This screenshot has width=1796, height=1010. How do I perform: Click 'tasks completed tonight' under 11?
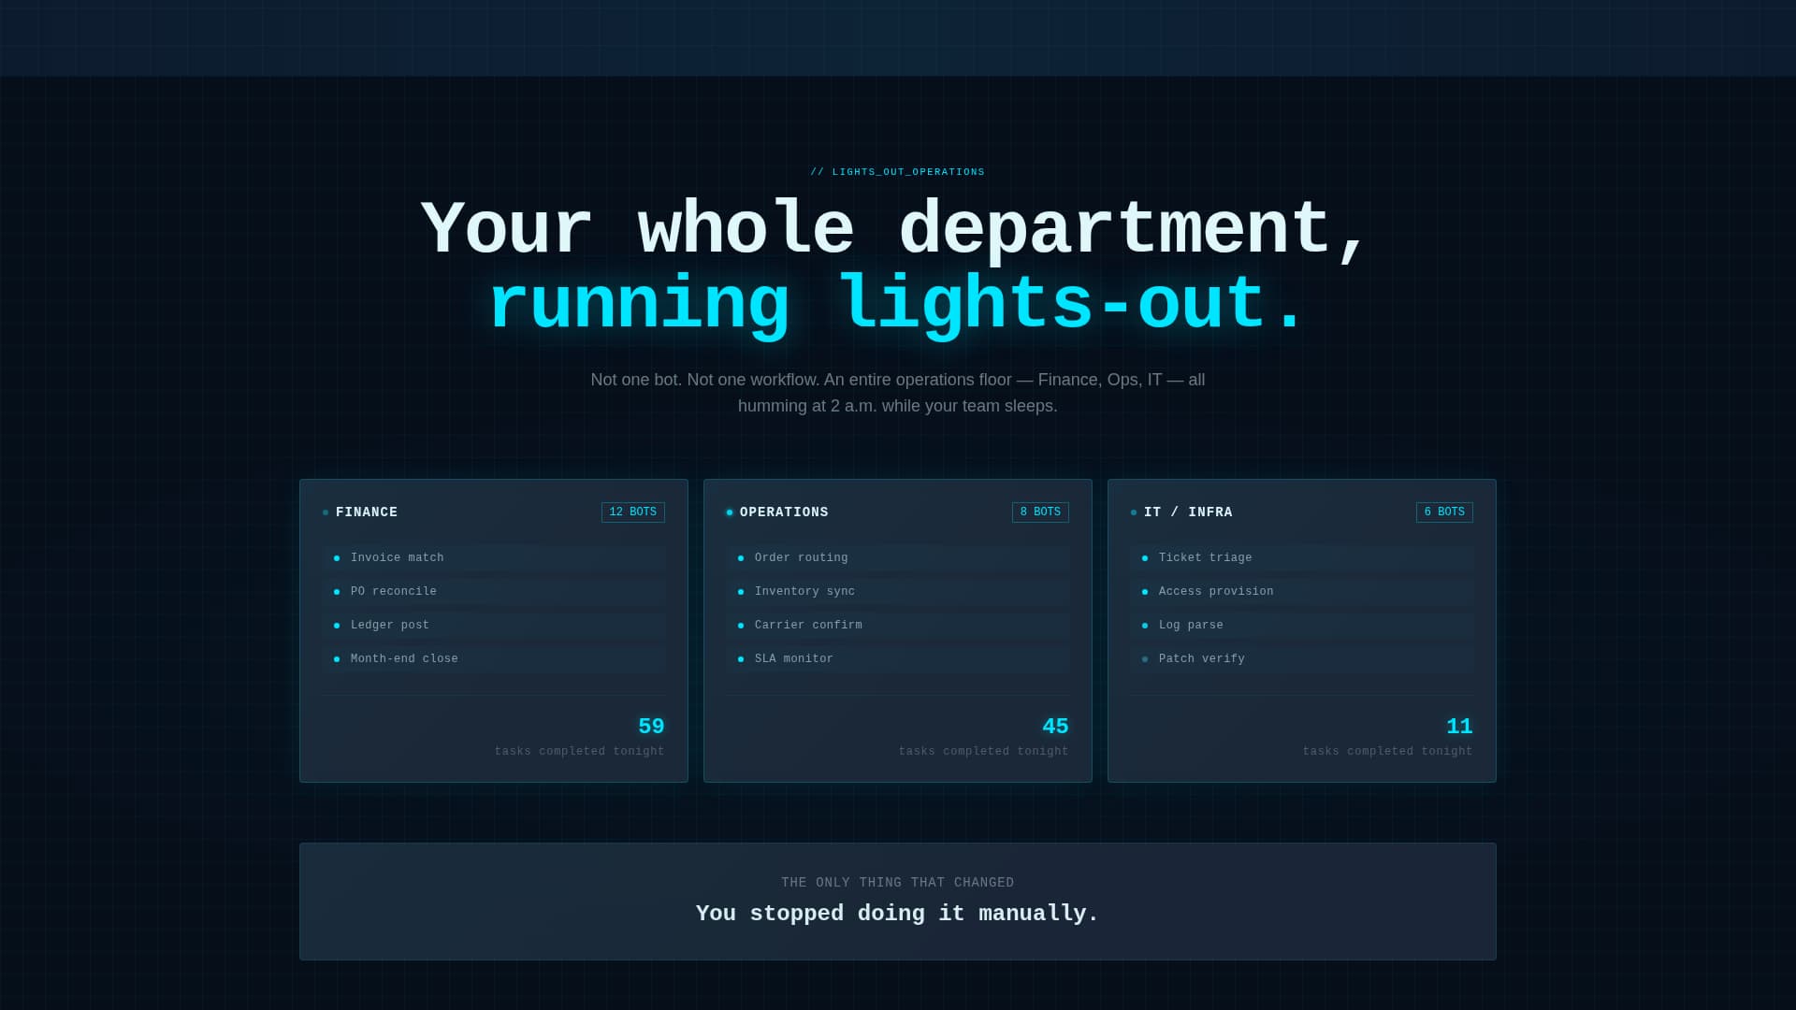1388,752
